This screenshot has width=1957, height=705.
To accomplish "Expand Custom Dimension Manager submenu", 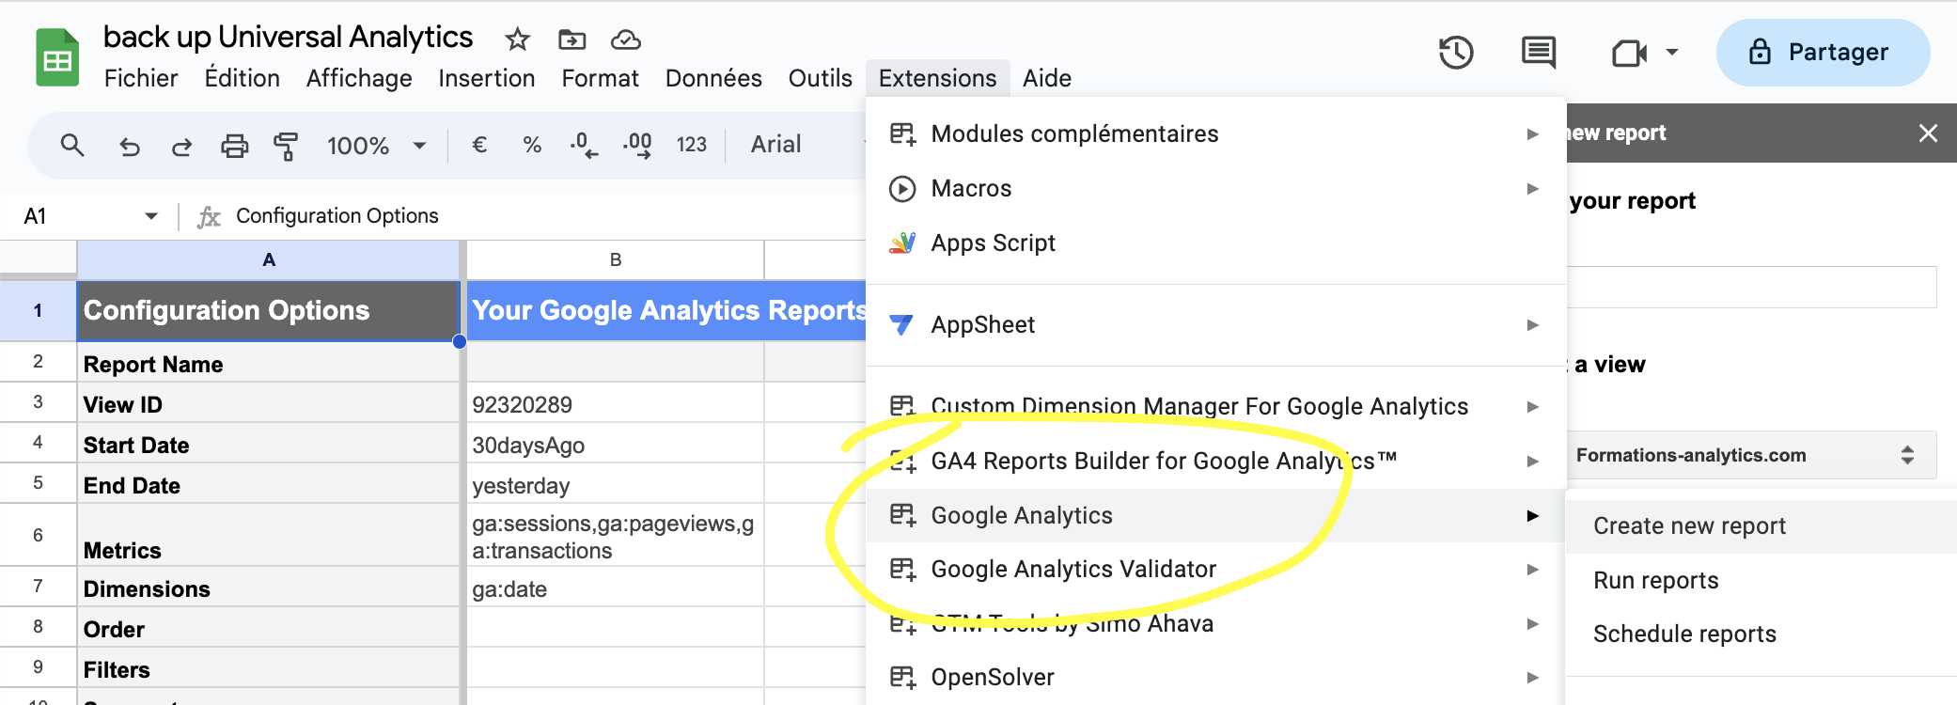I will tap(1532, 407).
